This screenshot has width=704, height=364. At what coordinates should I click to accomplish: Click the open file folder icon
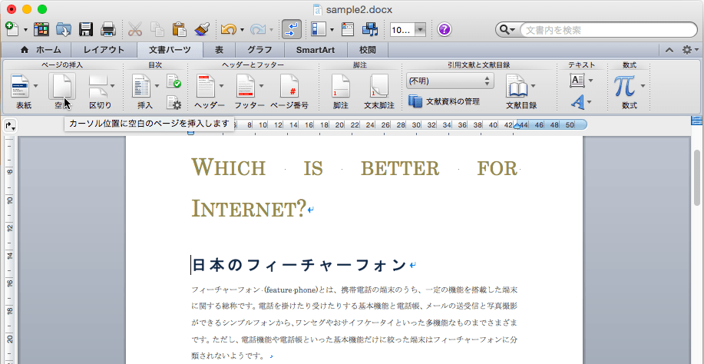[64, 30]
